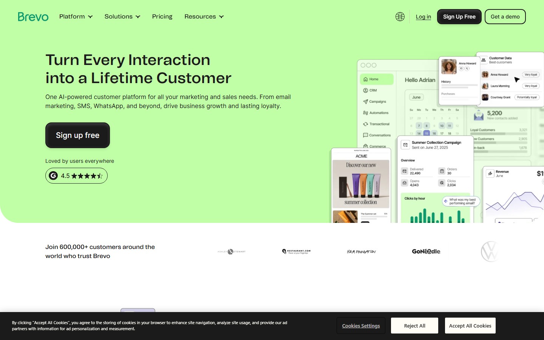Open the 4.5 star rating badge
The width and height of the screenshot is (544, 340).
76,176
